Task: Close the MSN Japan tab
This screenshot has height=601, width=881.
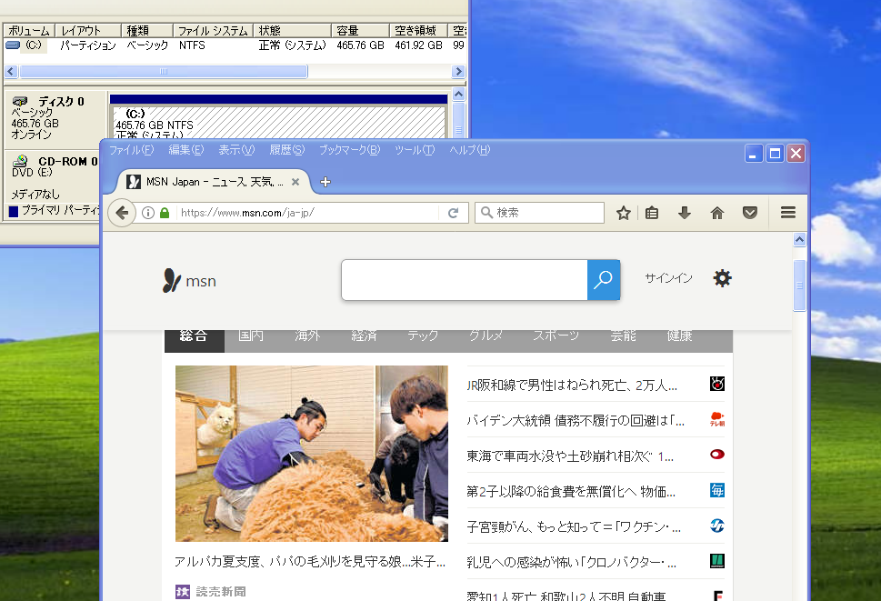Action: pos(295,182)
